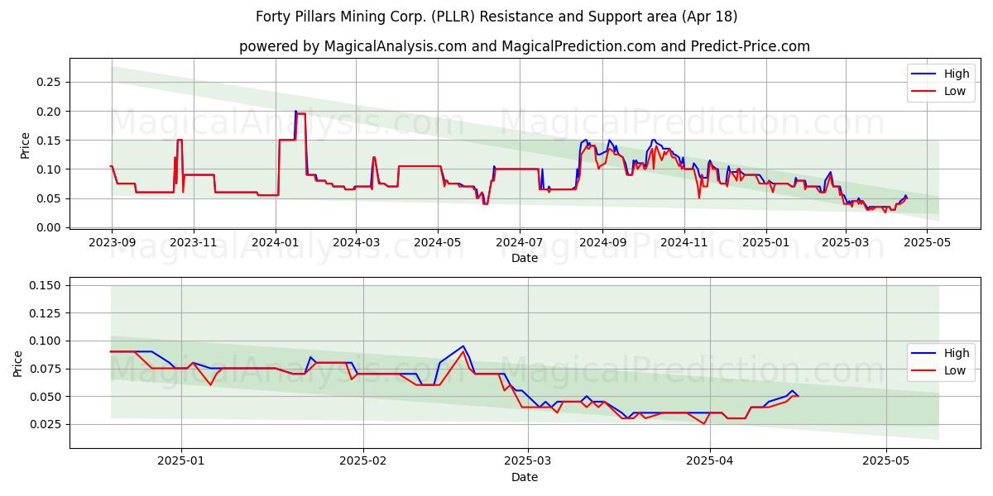Click the January 2024 price spike peak near 0.20

tap(295, 112)
